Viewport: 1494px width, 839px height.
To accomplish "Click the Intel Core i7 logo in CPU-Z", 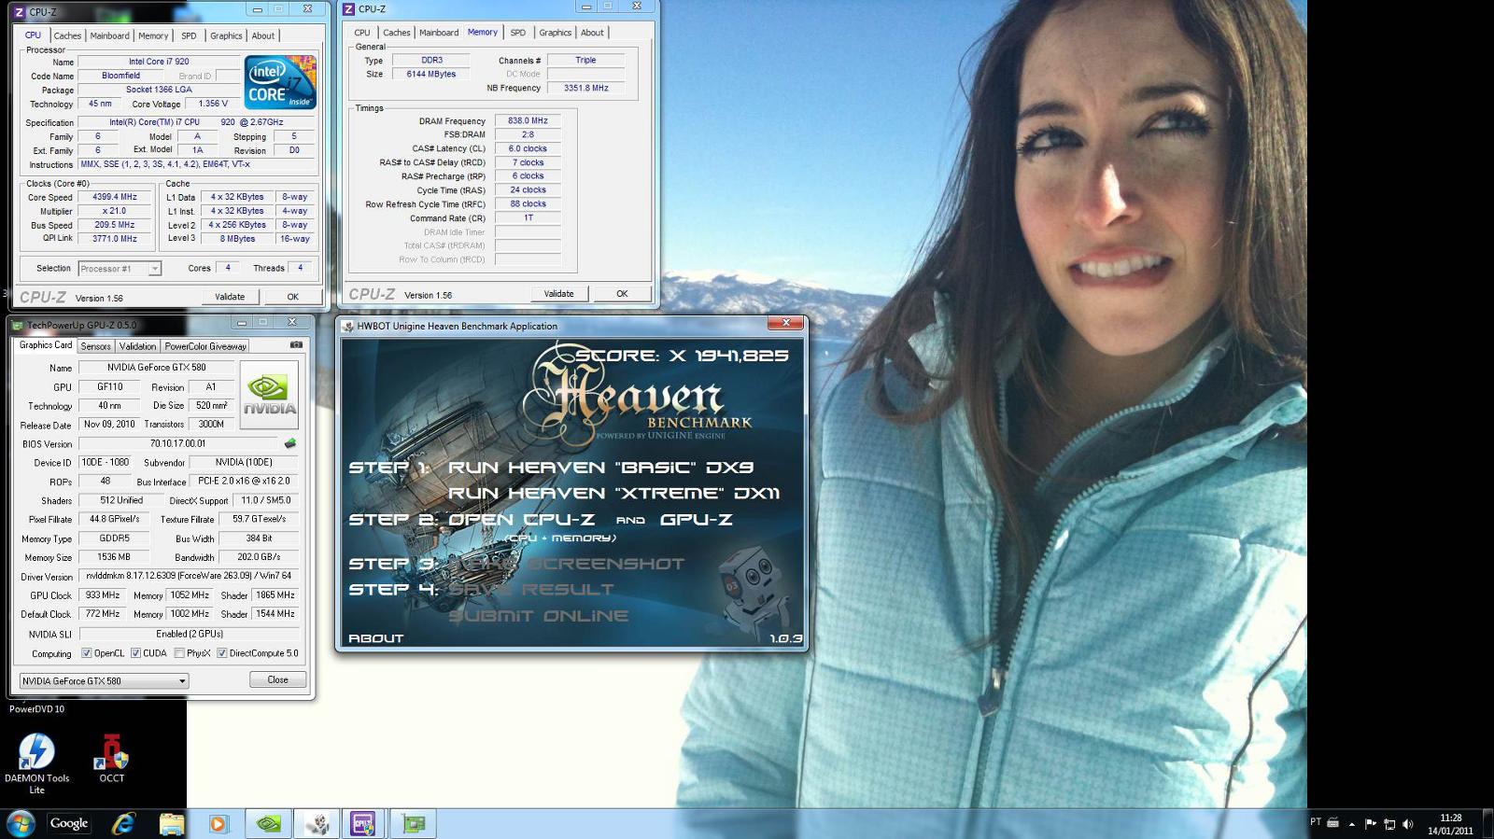I will point(280,82).
